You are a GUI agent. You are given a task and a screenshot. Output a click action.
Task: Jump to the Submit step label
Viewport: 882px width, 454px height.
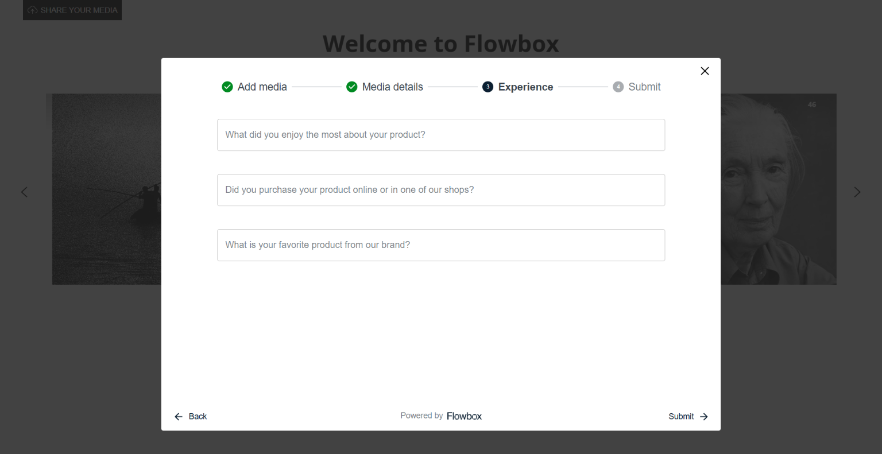pos(644,87)
